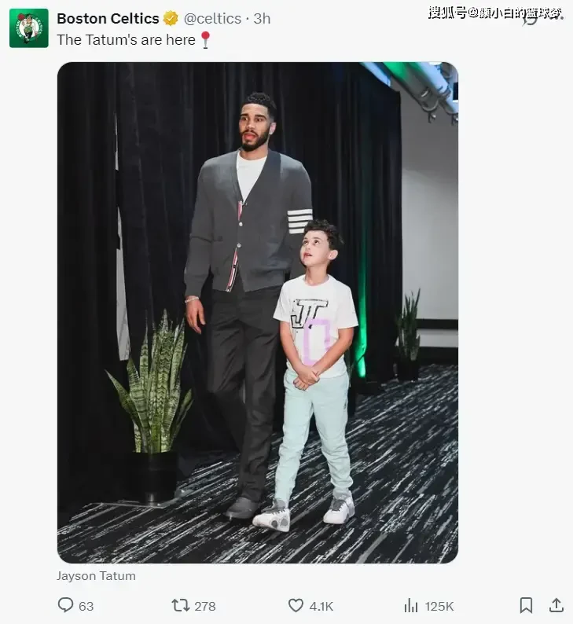Open the tweet photo of Tatum
The width and height of the screenshot is (573, 624).
(258, 313)
